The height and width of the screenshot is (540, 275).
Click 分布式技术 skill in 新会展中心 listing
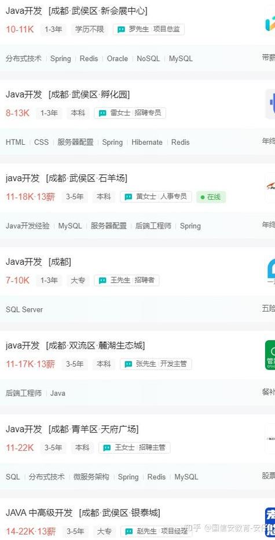(x=23, y=59)
